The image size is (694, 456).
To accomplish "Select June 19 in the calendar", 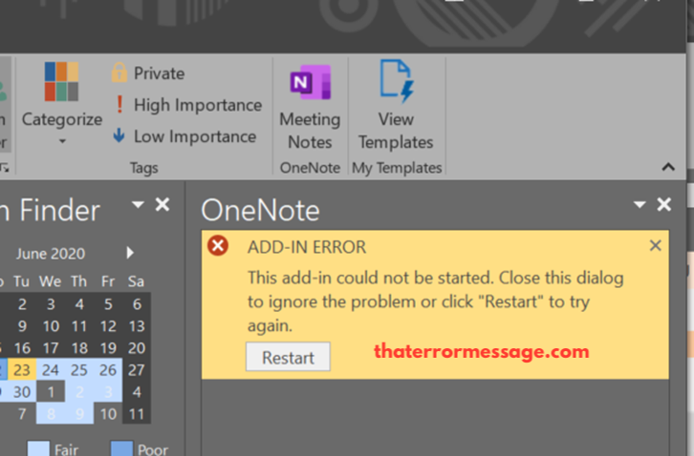I will point(108,348).
